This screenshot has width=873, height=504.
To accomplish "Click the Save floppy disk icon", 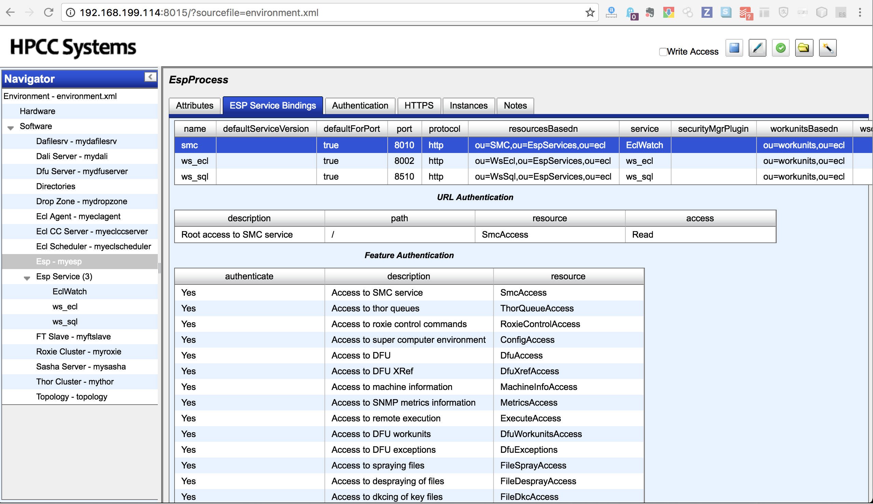I will (734, 48).
